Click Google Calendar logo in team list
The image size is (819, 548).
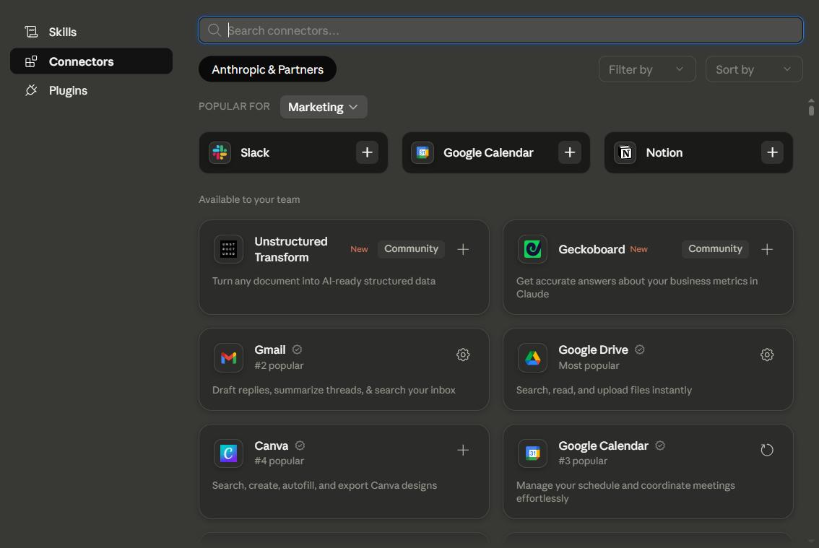coord(532,453)
